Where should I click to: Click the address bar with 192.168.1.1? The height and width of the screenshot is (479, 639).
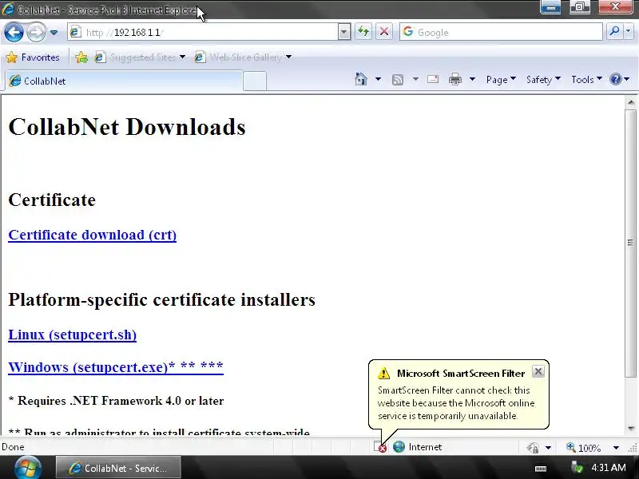pos(203,32)
